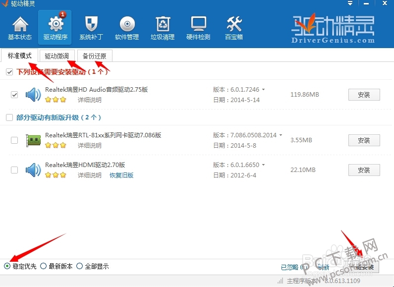The width and height of the screenshot is (394, 287).
Task: Click the date 2014-5-14 text
Action: tap(245, 100)
